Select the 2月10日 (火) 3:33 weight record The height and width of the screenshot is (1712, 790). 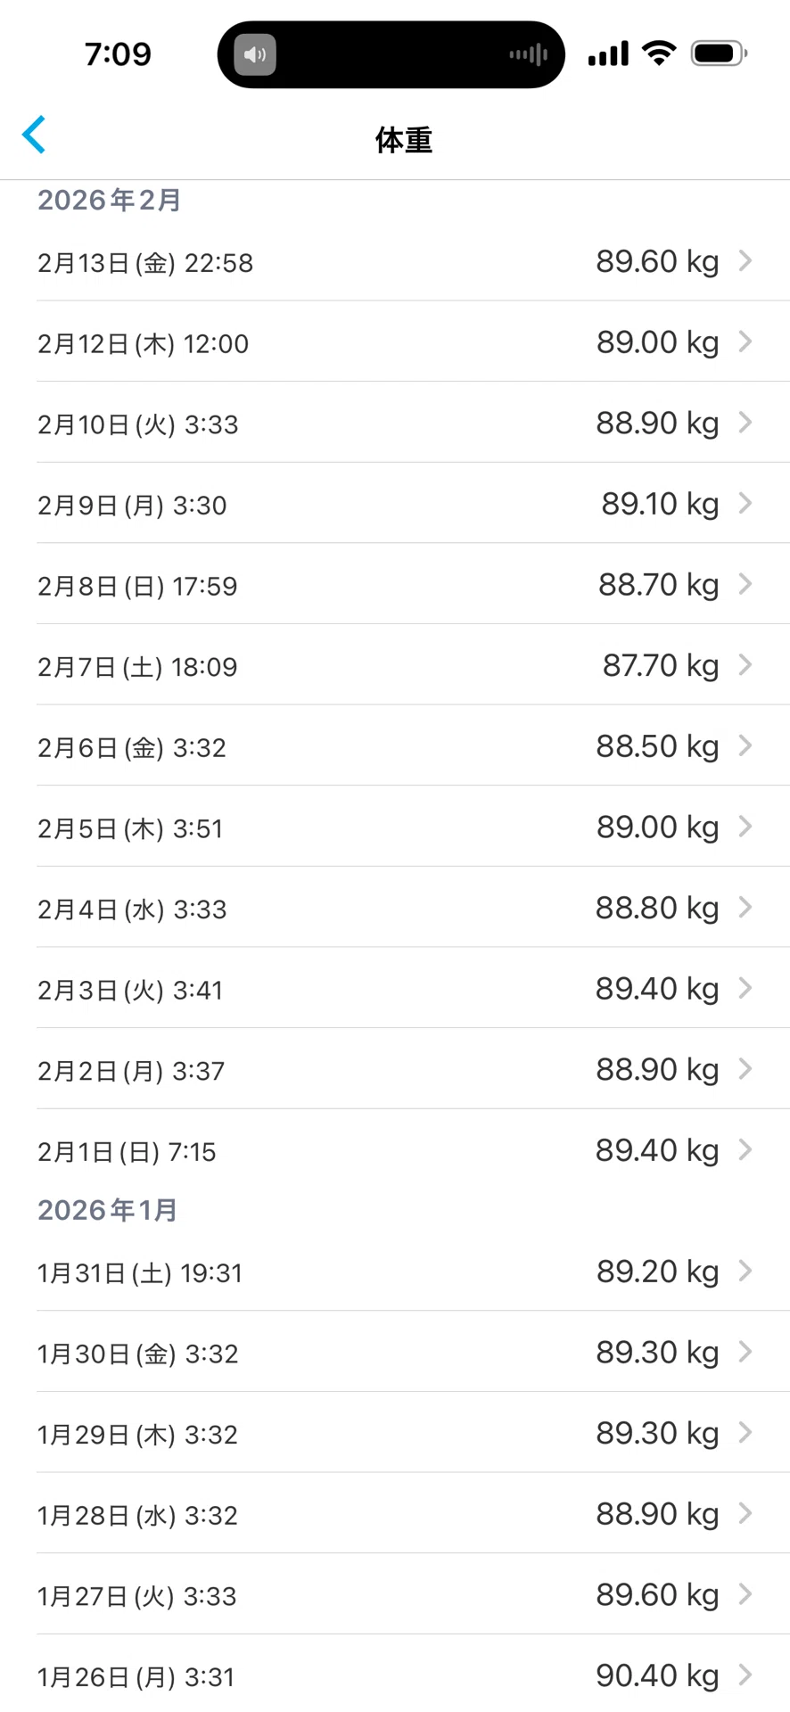(x=413, y=423)
